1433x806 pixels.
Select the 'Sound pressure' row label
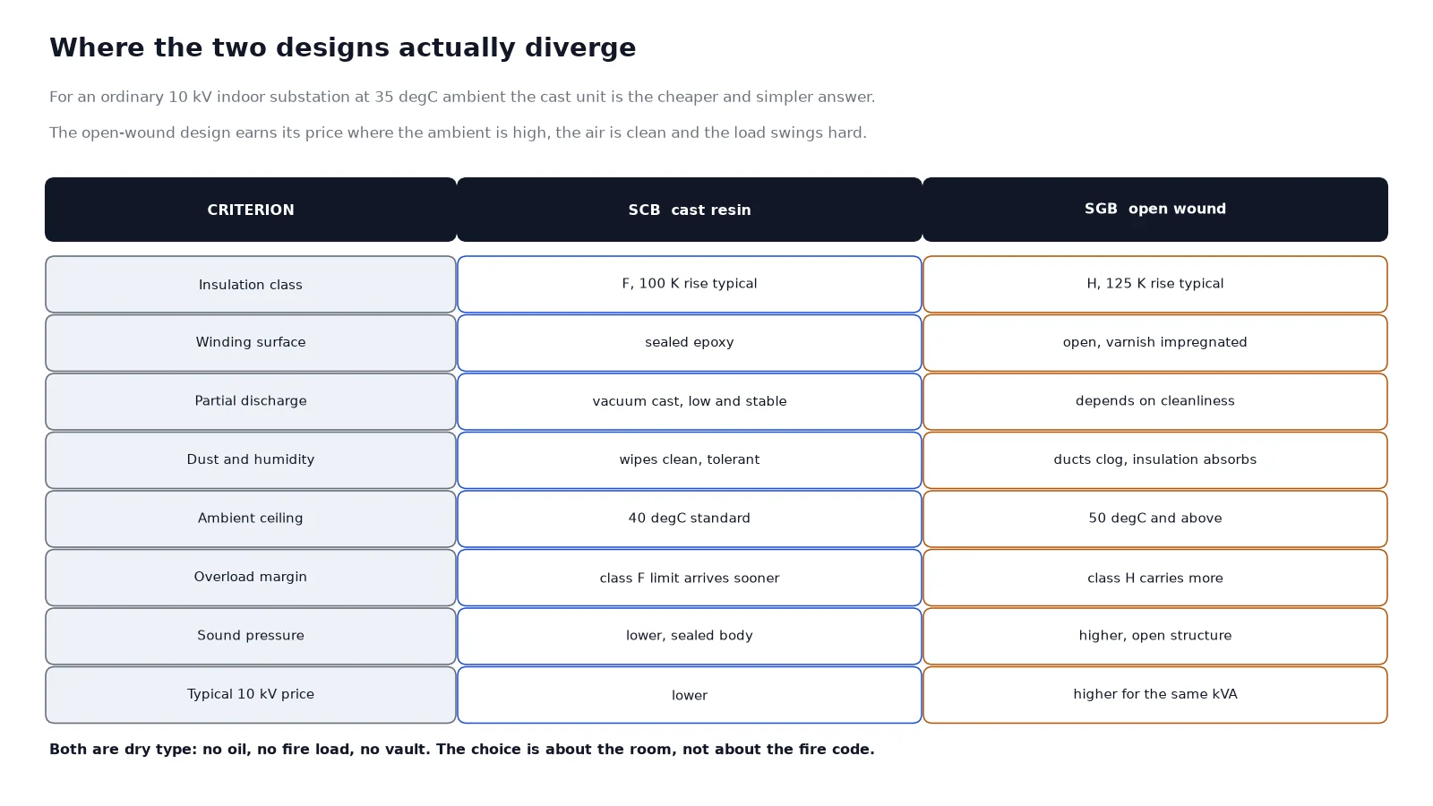[x=251, y=636]
